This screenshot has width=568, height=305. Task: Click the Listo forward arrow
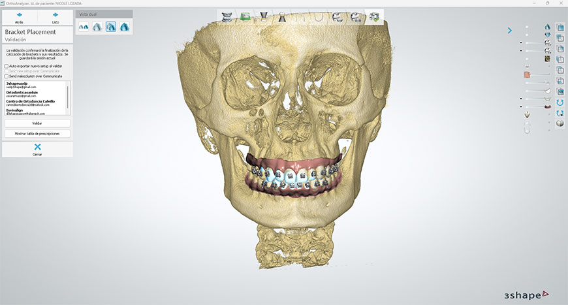pos(55,14)
